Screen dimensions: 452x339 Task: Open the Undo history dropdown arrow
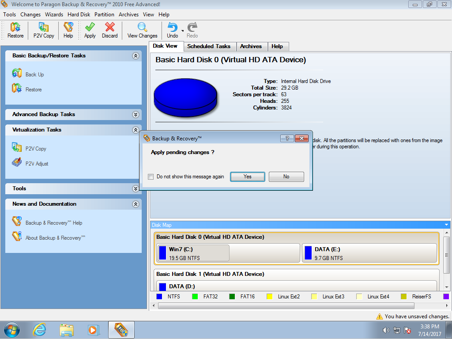point(183,30)
